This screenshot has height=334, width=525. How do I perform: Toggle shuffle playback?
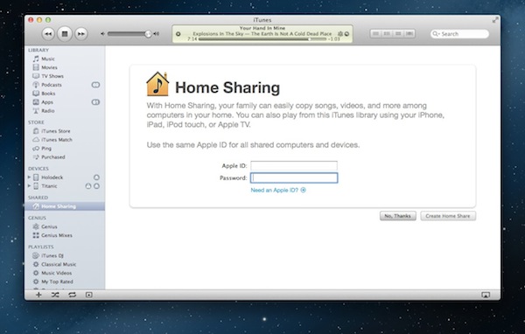coord(55,295)
